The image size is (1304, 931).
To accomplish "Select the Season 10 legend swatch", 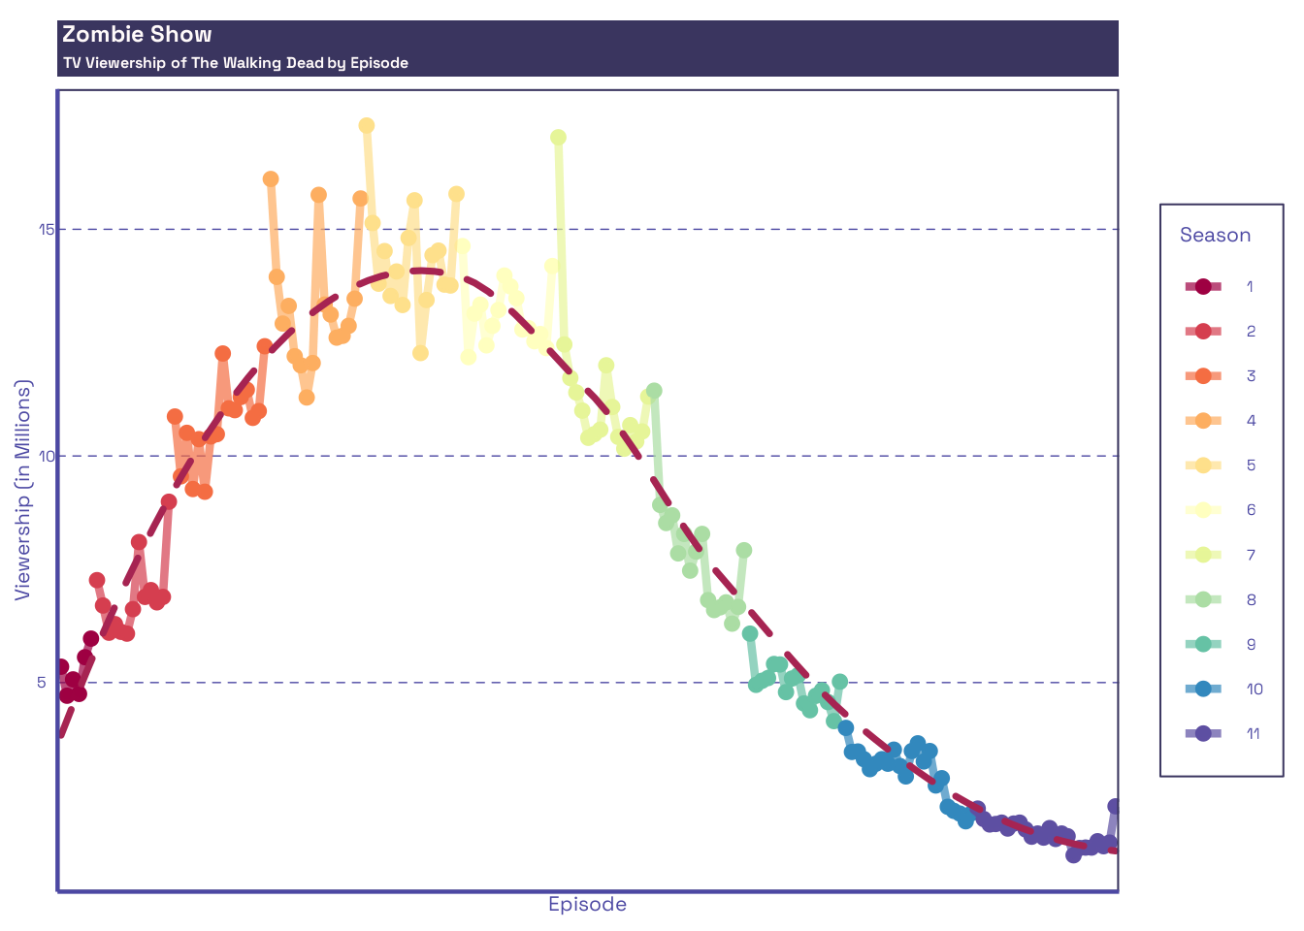I will tap(1203, 689).
